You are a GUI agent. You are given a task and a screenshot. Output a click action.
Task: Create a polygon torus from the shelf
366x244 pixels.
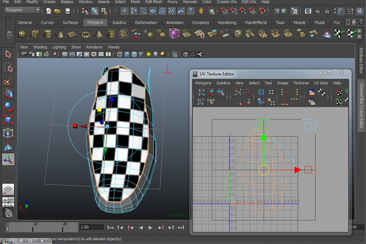85,35
